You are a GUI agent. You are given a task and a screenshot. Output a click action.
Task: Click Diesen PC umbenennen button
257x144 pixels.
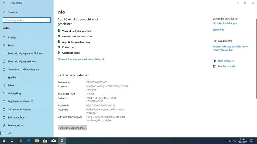[72, 128]
